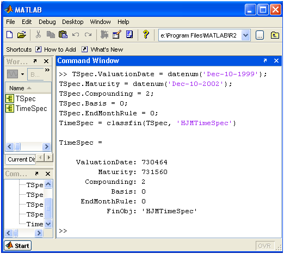284x254 pixels.
Task: Undo last action toolbar icon
Action: [76, 34]
